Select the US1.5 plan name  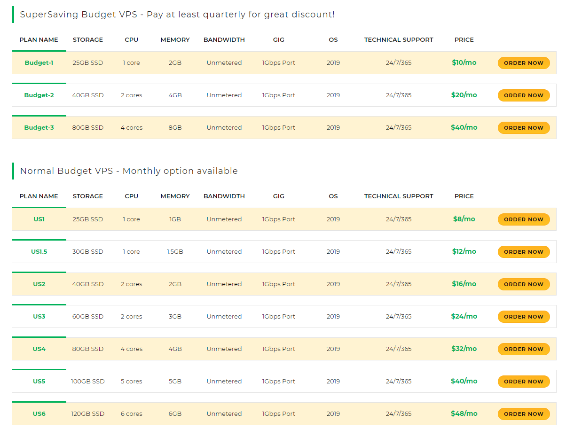[x=39, y=251]
